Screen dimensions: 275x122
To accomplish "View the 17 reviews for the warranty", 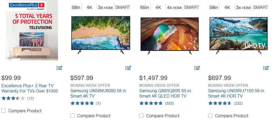I will (x=30, y=98).
